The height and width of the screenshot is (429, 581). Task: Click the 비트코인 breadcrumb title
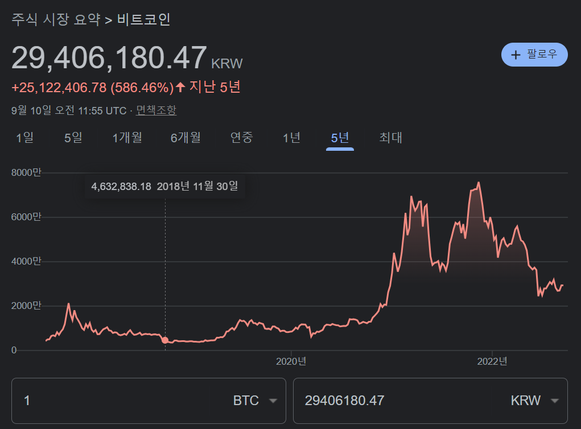click(x=144, y=19)
